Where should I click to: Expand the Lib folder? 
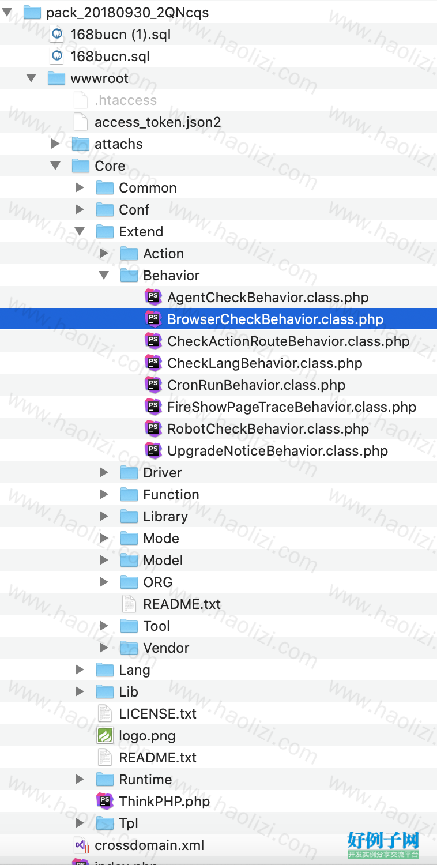[x=80, y=691]
